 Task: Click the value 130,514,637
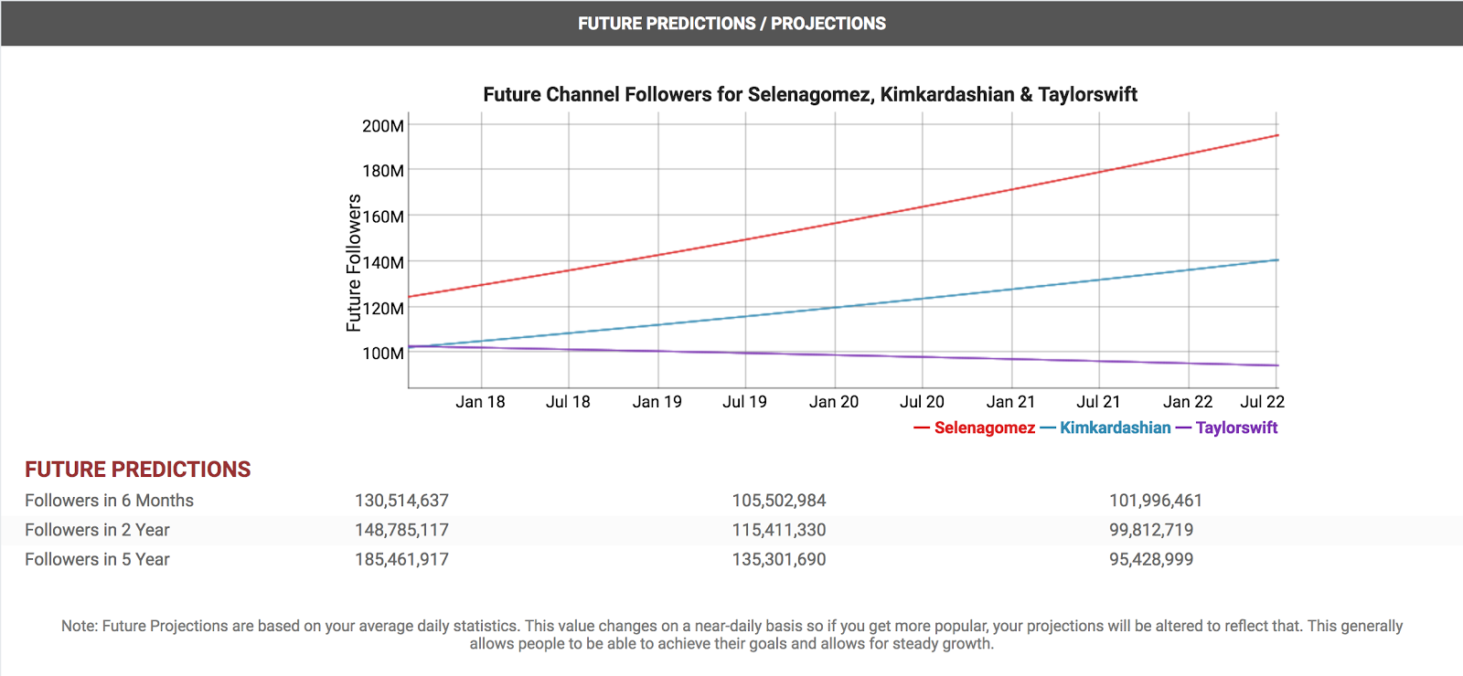click(401, 501)
